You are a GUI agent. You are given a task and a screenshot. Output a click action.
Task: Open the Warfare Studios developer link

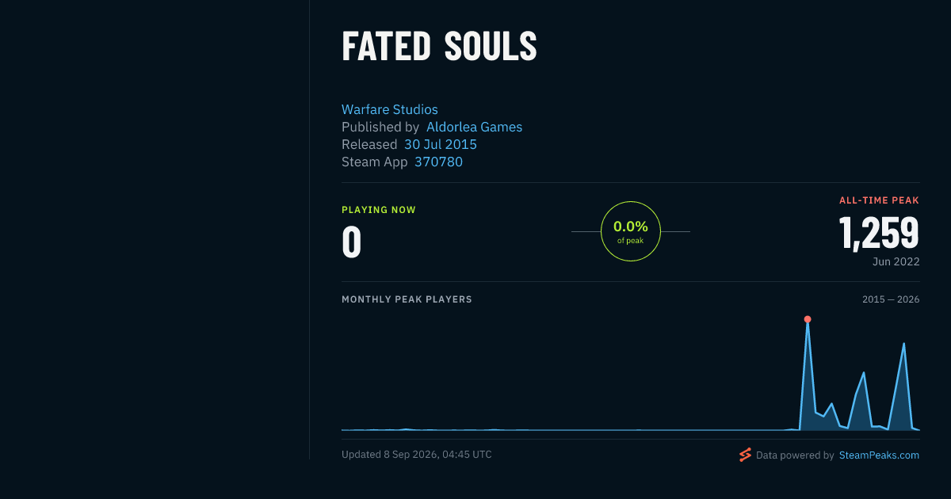[x=390, y=109]
